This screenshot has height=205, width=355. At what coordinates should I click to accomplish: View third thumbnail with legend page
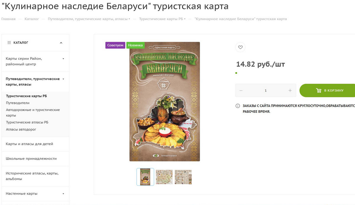pos(183,177)
